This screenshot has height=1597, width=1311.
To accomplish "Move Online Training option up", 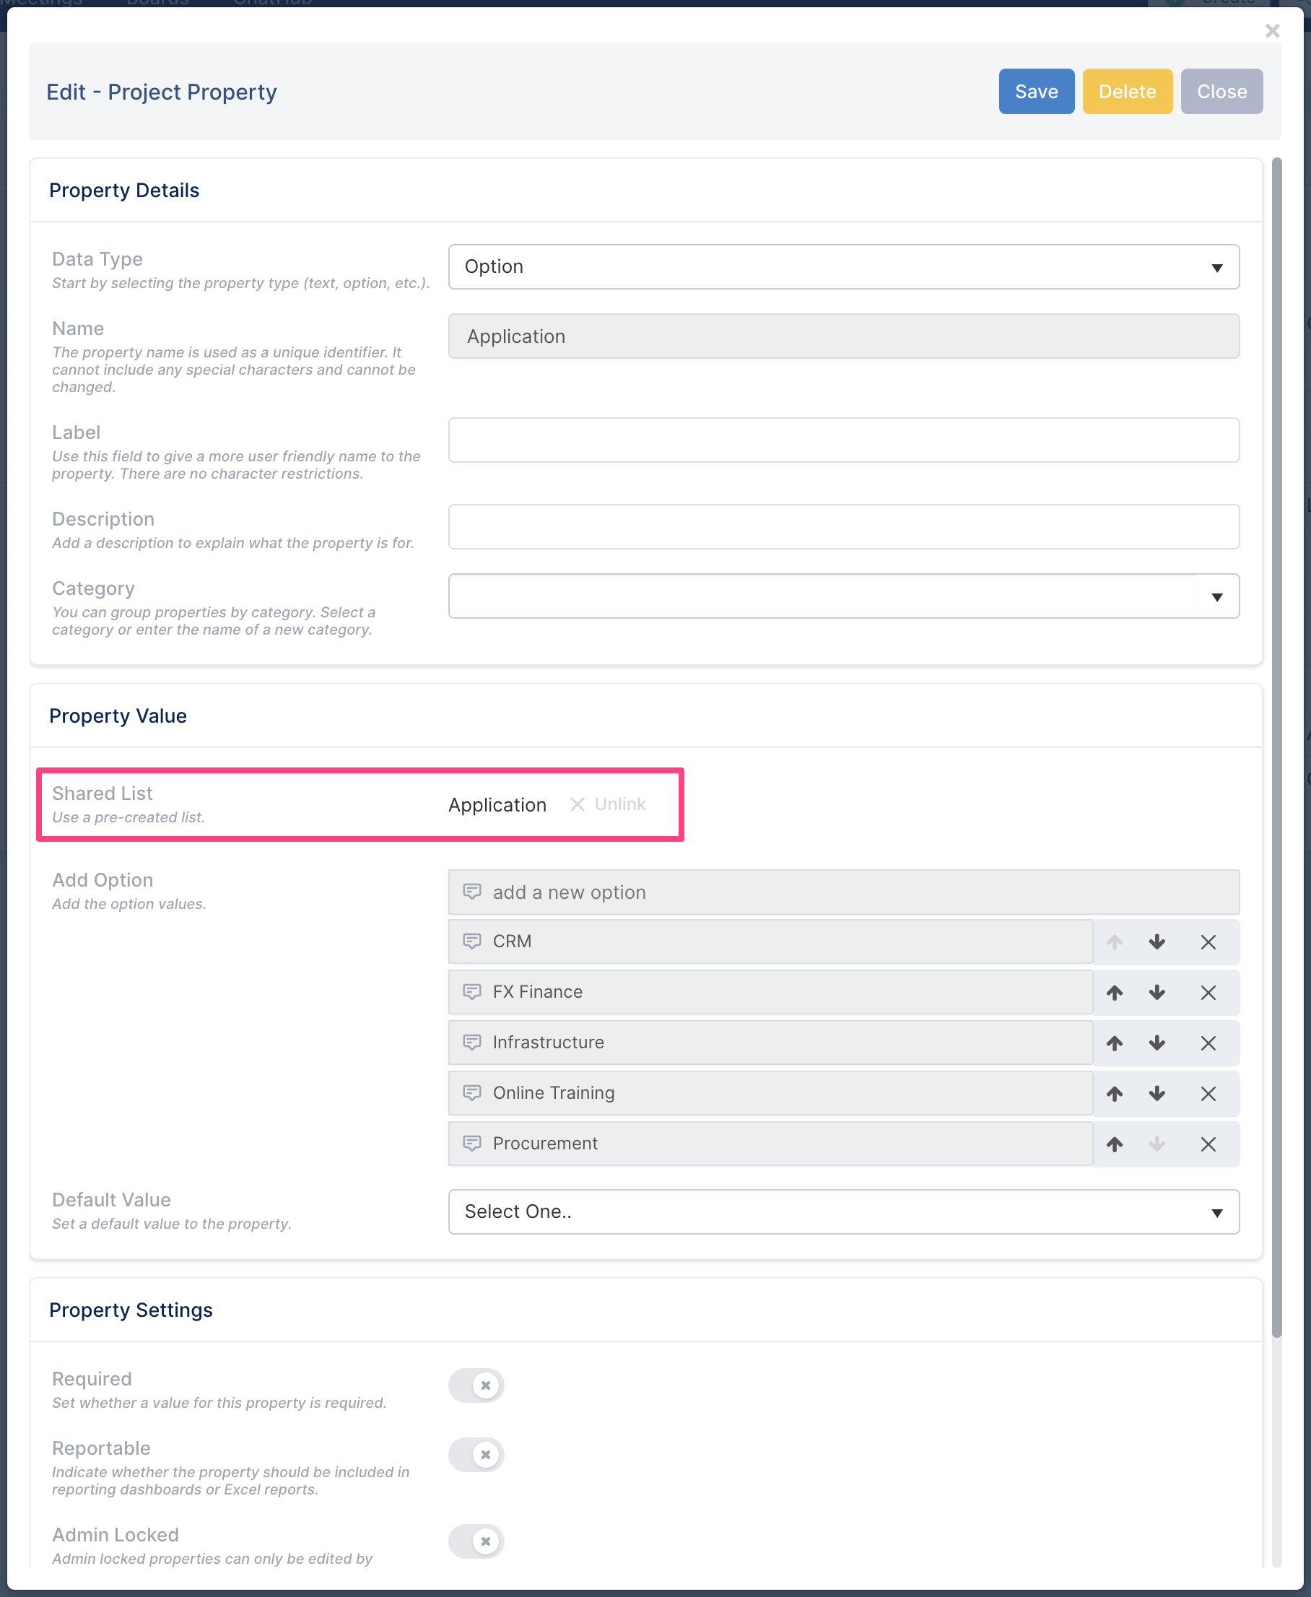I will coord(1114,1093).
